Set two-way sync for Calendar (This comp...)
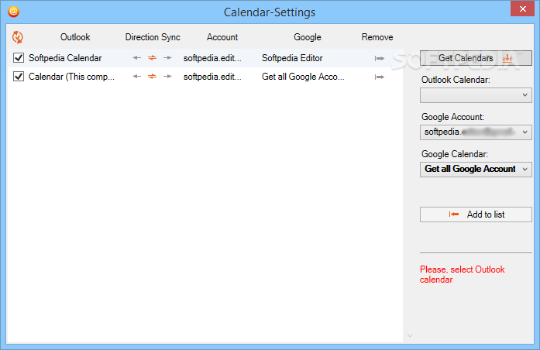 (x=152, y=77)
